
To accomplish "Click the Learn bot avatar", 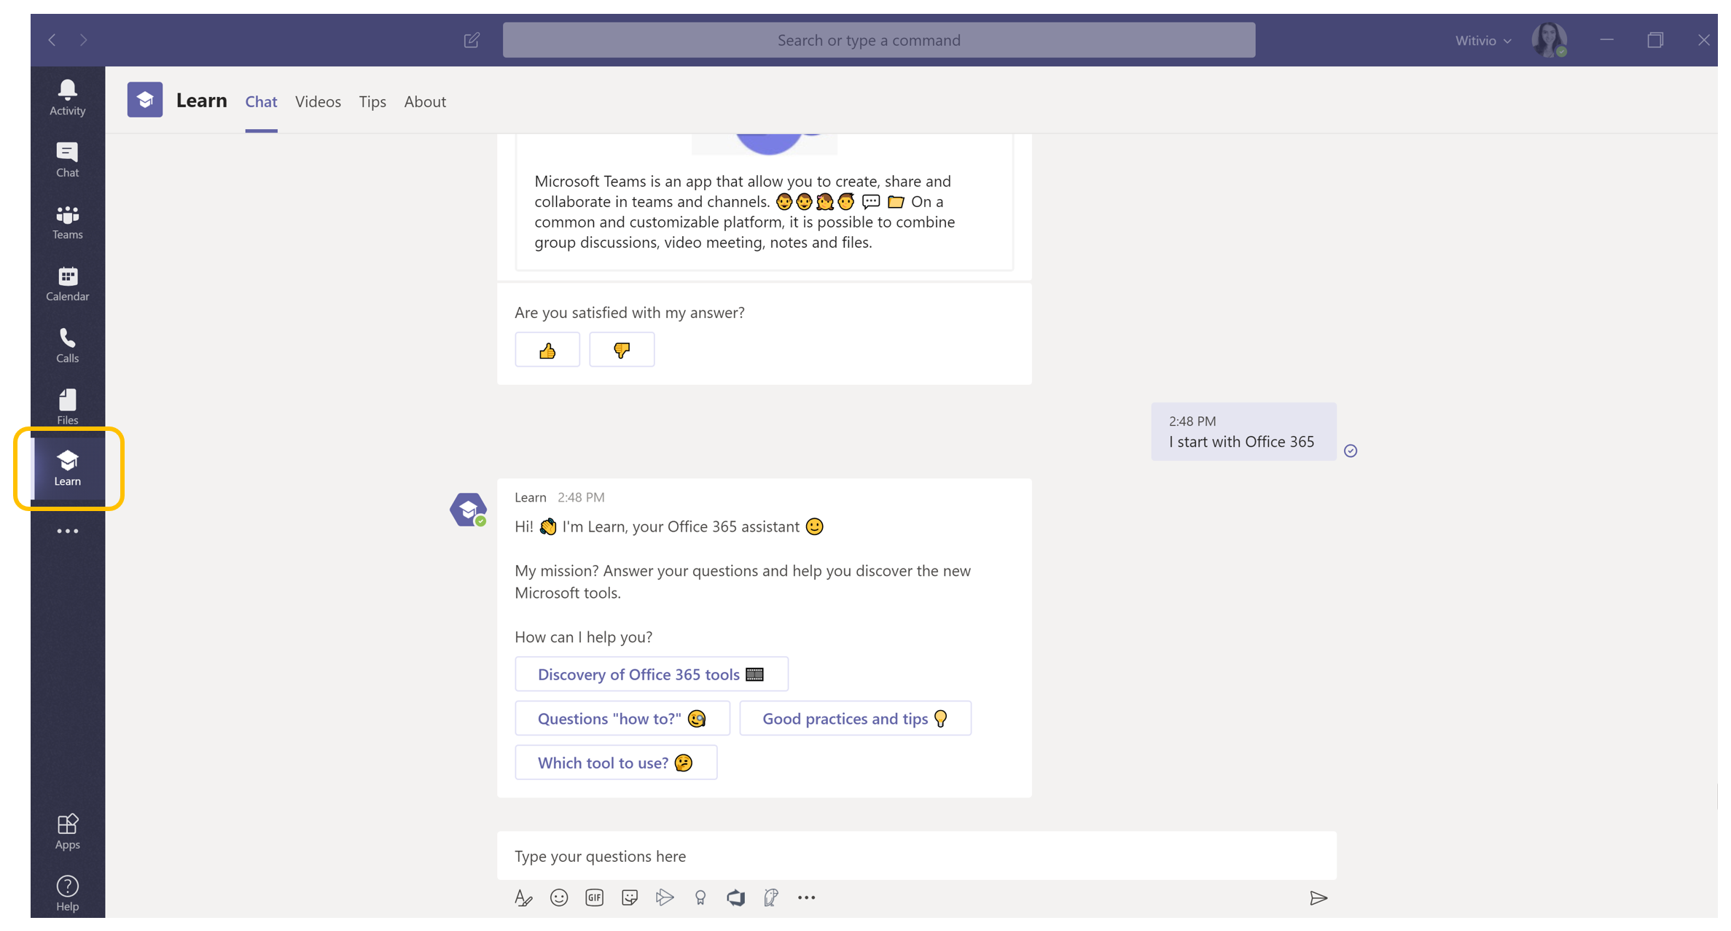I will click(468, 510).
